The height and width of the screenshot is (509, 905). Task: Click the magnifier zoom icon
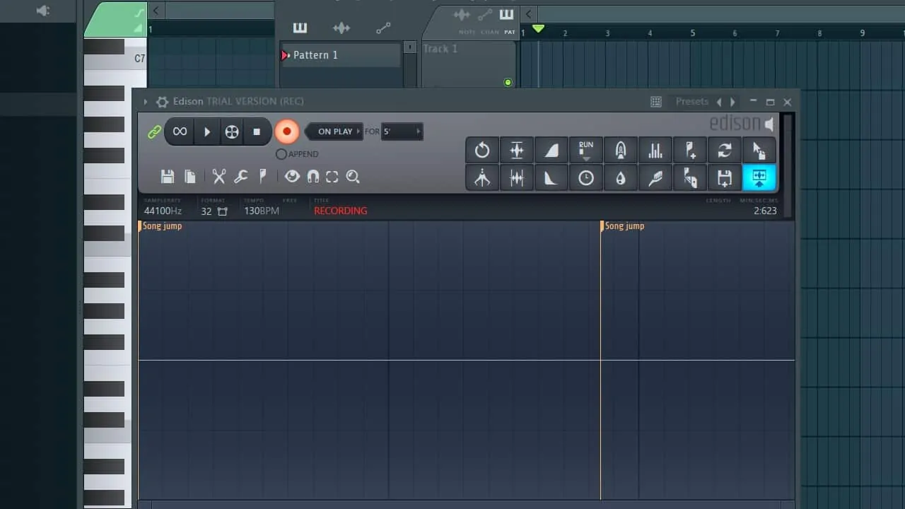(x=353, y=177)
